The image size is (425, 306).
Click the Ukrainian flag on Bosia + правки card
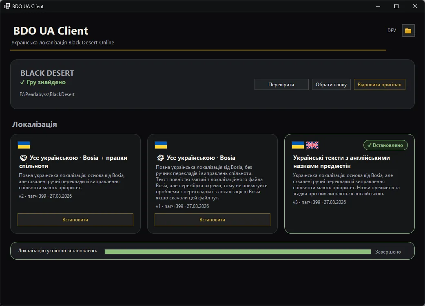(24, 145)
